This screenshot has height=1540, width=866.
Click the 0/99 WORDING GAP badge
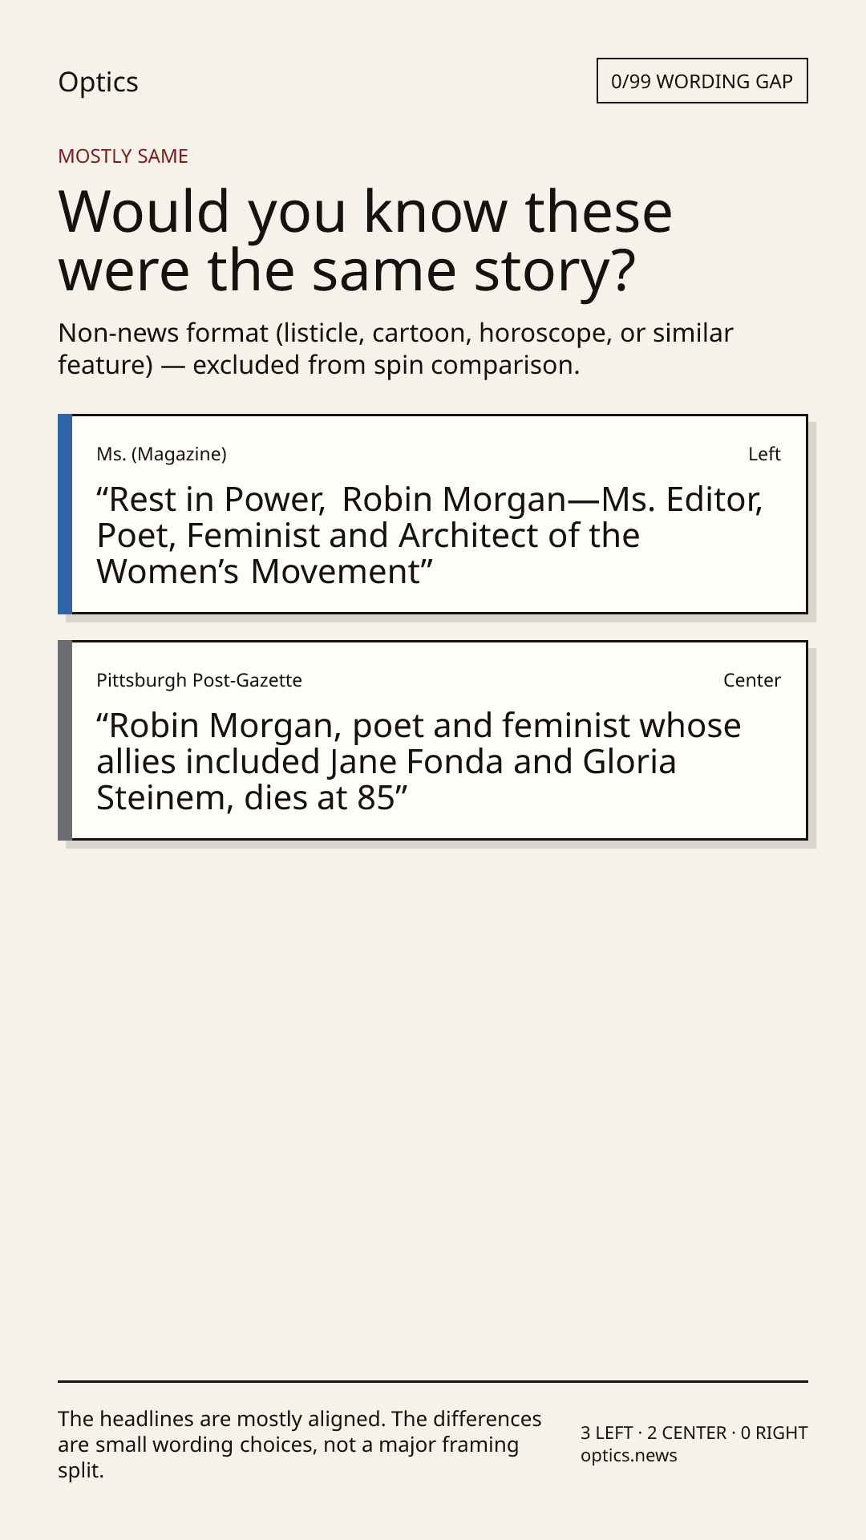pyautogui.click(x=702, y=81)
